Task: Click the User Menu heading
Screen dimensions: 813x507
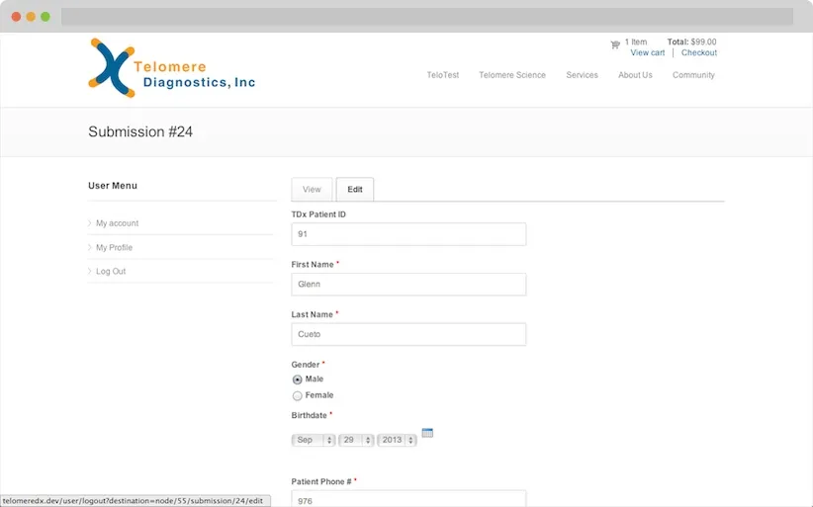Action: [113, 186]
